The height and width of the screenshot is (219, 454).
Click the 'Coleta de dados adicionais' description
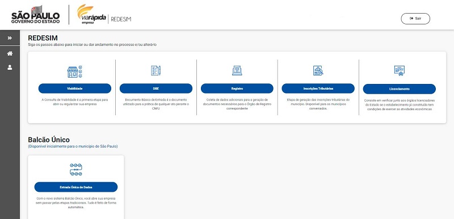237,104
